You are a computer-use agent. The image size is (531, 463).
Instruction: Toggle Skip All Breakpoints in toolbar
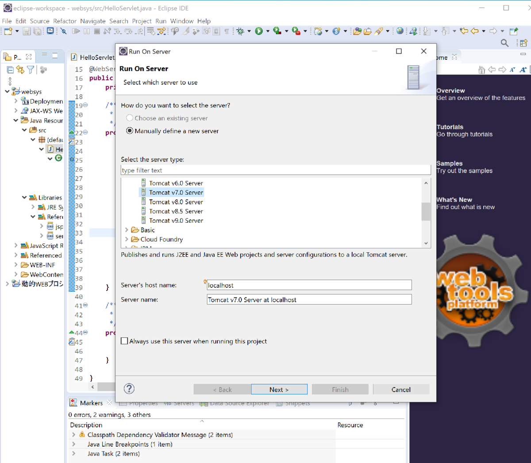pos(64,31)
